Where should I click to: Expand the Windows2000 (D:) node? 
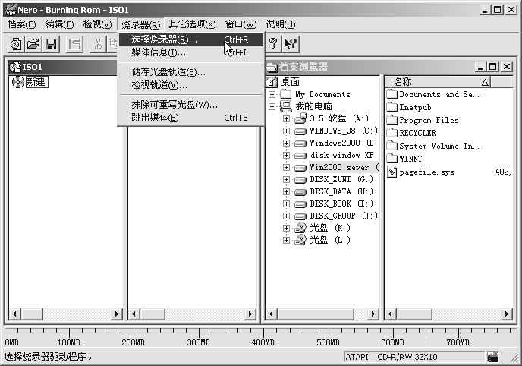pyautogui.click(x=286, y=143)
